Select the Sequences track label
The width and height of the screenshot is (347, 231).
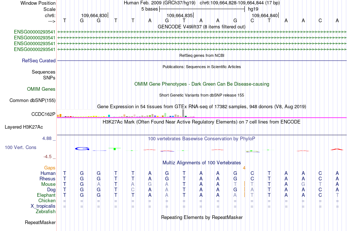coord(43,72)
